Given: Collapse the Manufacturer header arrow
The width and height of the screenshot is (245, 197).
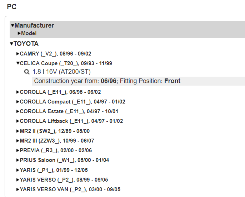Looking at the screenshot, I should coord(12,25).
